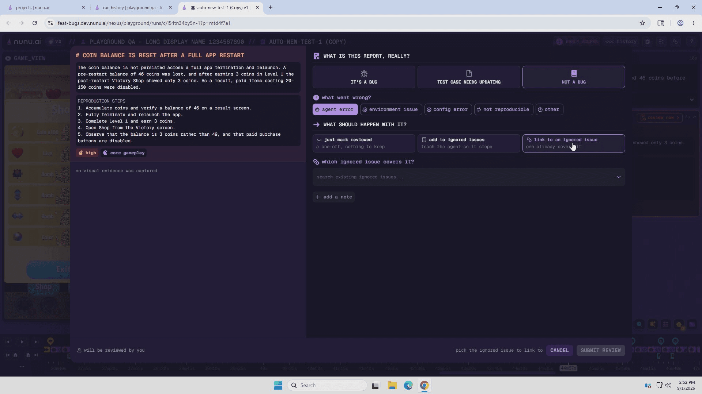Reload the page
Image resolution: width=702 pixels, height=394 pixels.
pyautogui.click(x=35, y=23)
